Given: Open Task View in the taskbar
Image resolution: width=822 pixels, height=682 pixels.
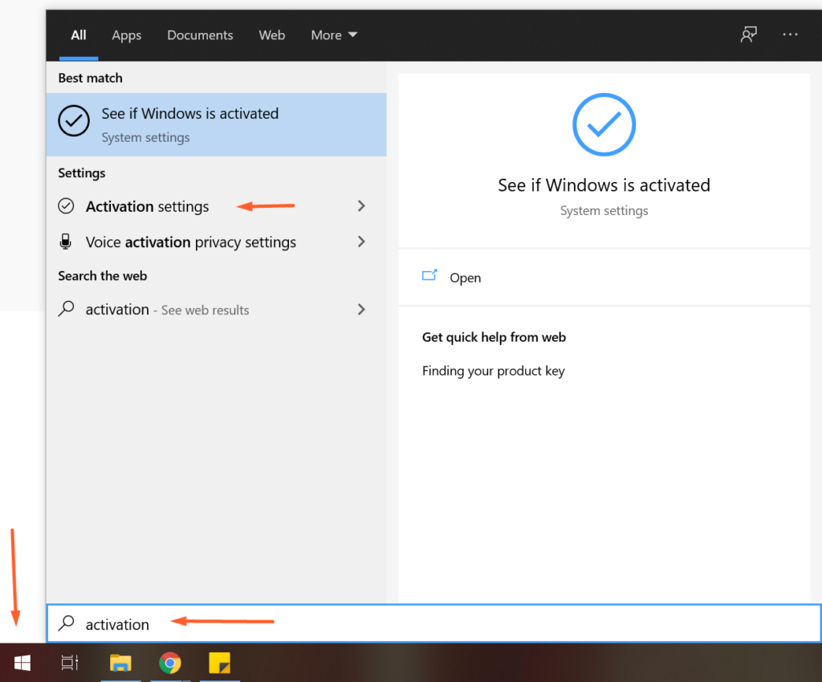Looking at the screenshot, I should coord(70,663).
